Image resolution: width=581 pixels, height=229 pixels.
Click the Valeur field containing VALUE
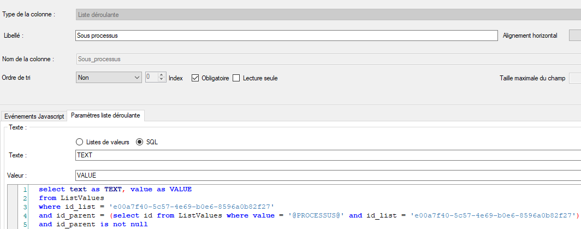(328, 175)
